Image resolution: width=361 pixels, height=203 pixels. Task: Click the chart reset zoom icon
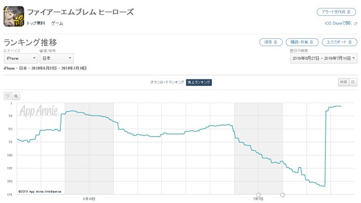coord(7,96)
